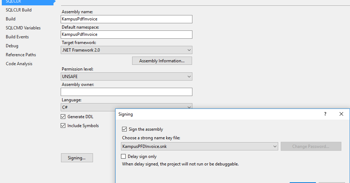Click Assembly Information button
Image resolution: width=350 pixels, height=183 pixels.
[x=162, y=61]
